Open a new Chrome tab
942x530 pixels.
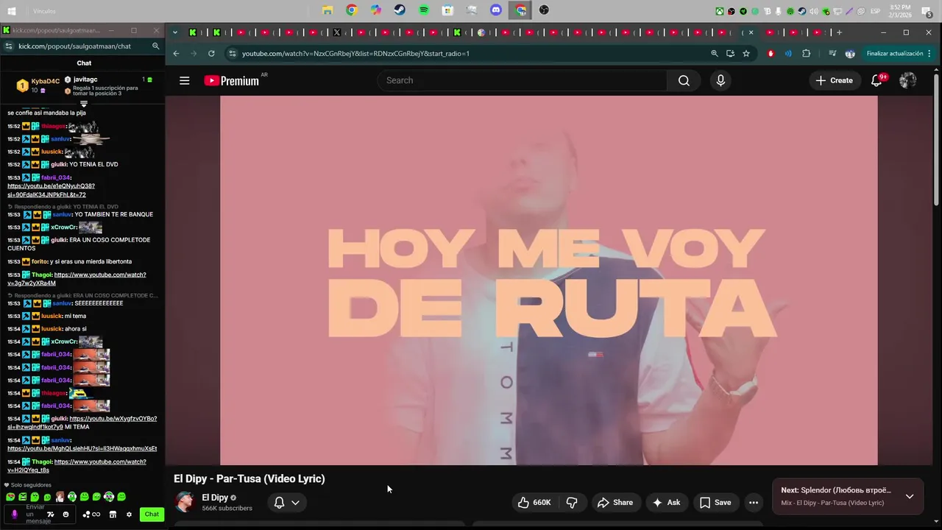pos(839,32)
